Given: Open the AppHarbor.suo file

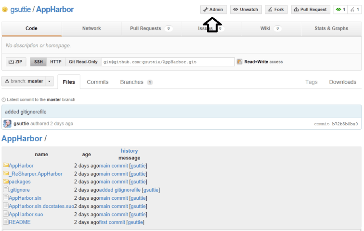Looking at the screenshot, I should point(26,215).
